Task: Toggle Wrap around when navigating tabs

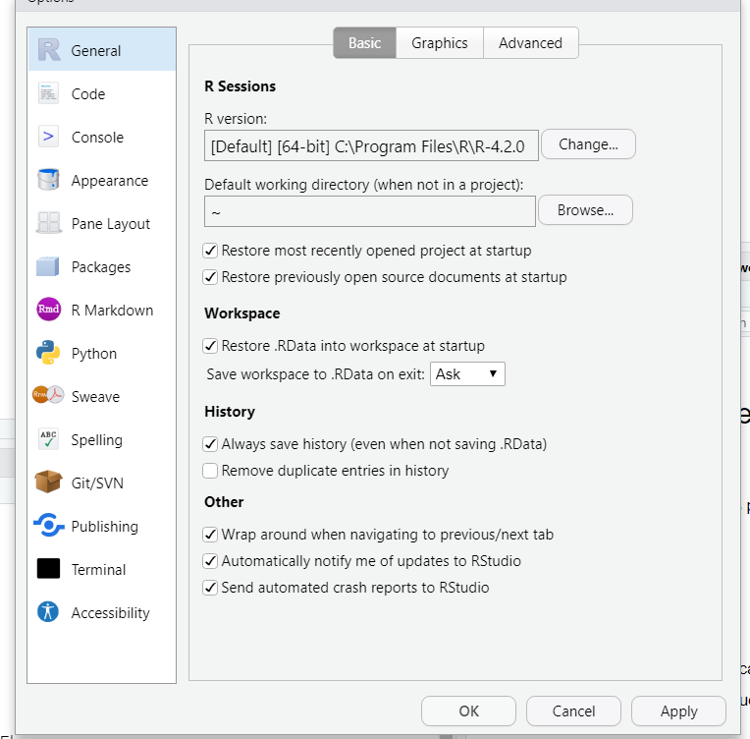Action: (210, 535)
